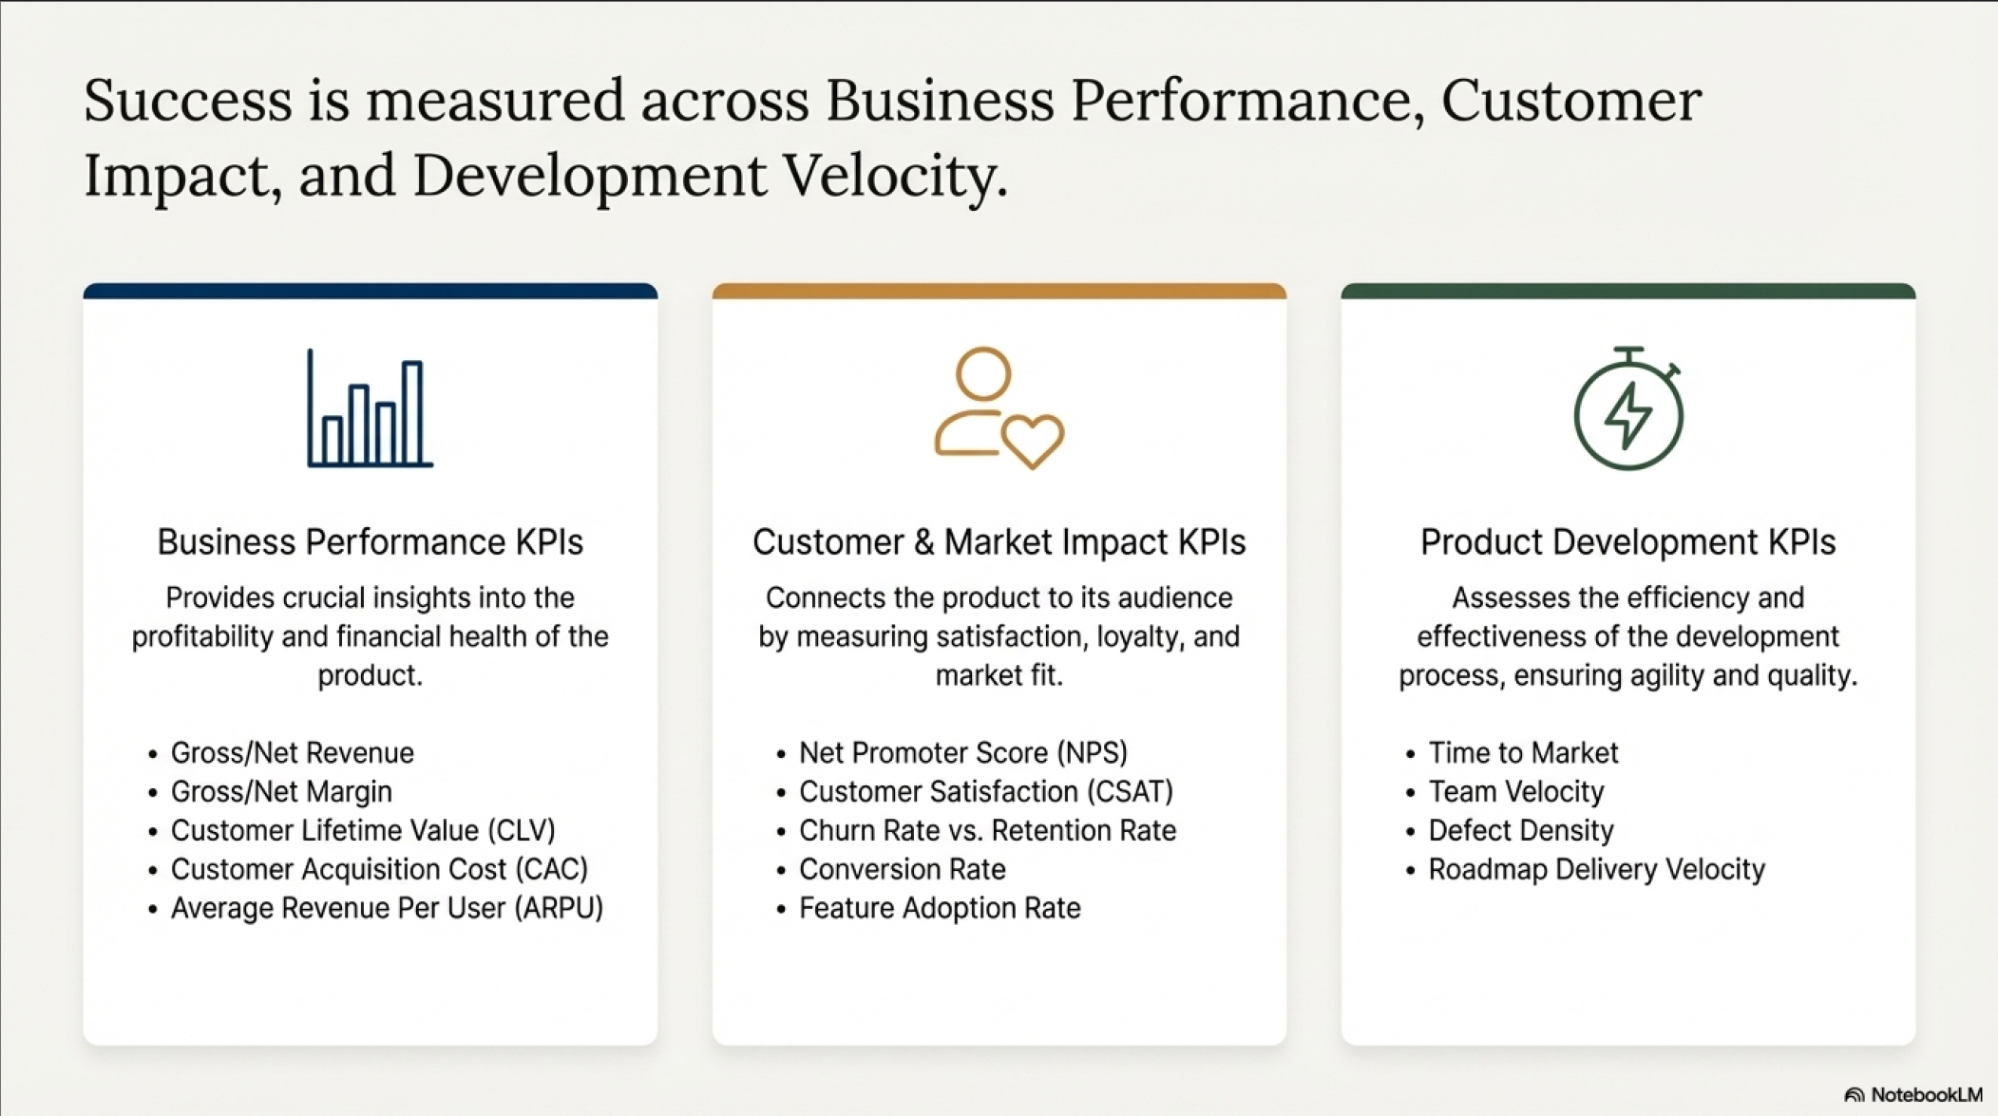
Task: Select the Customer & Market Impact KPIs heading
Action: pyautogui.click(x=999, y=541)
